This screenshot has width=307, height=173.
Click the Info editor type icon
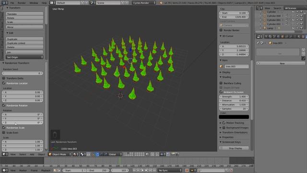point(4,3)
